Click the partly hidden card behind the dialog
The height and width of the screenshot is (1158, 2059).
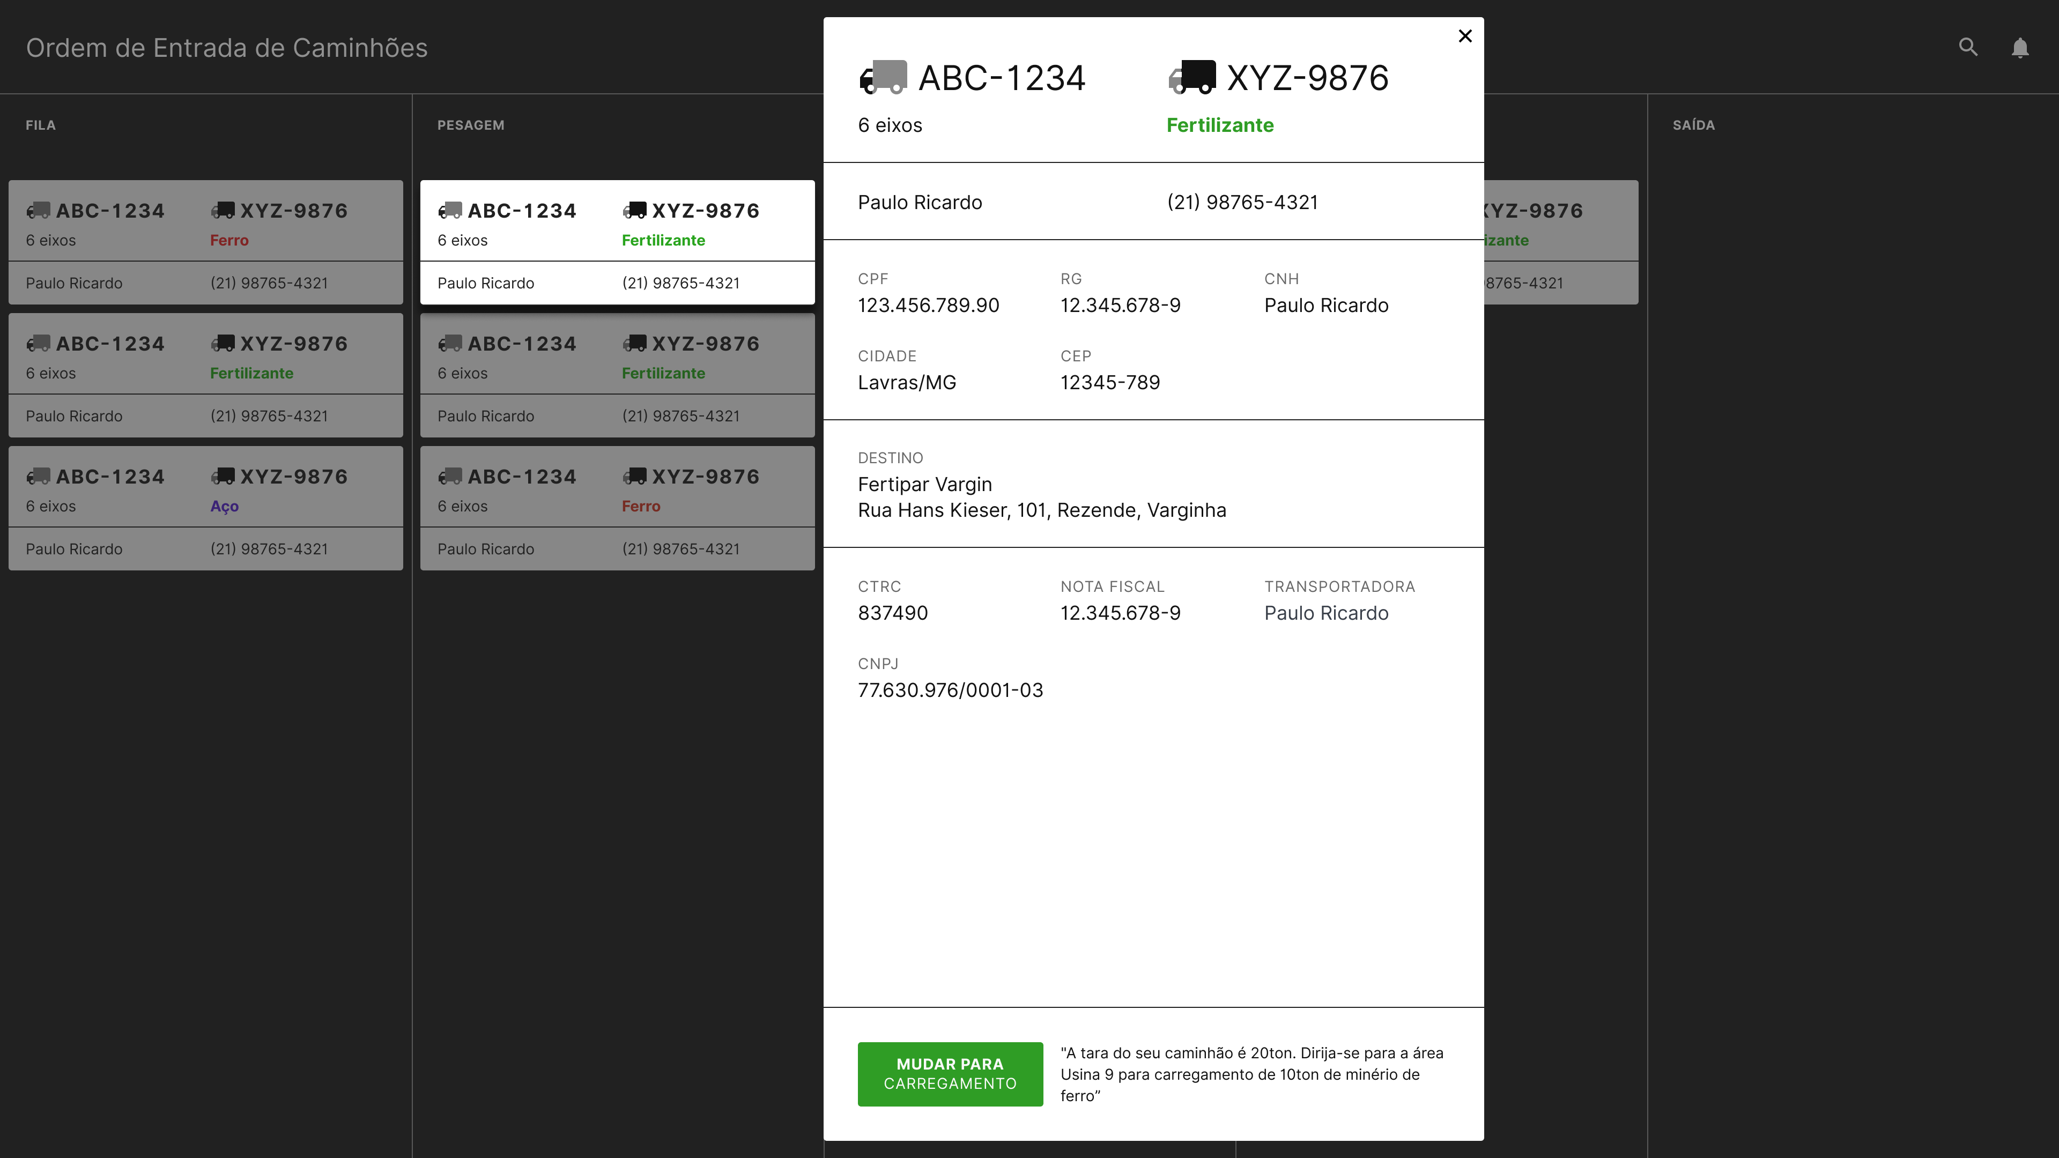click(x=1561, y=242)
